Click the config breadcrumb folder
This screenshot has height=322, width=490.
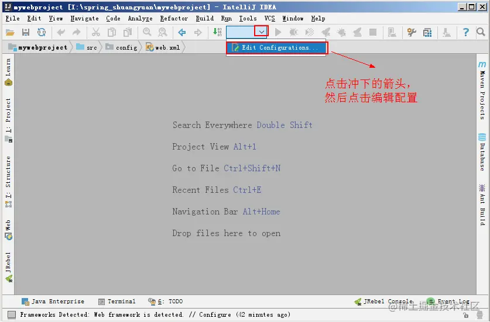[121, 47]
